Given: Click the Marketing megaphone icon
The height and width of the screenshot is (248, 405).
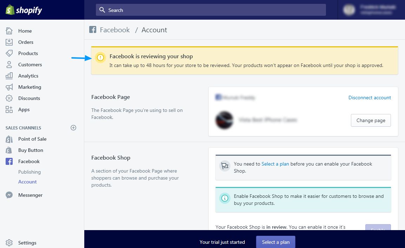Looking at the screenshot, I should pyautogui.click(x=9, y=87).
